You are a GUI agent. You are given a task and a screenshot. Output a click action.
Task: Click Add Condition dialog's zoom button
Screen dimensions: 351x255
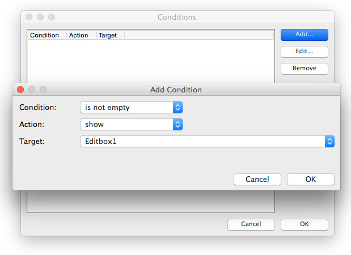(43, 90)
